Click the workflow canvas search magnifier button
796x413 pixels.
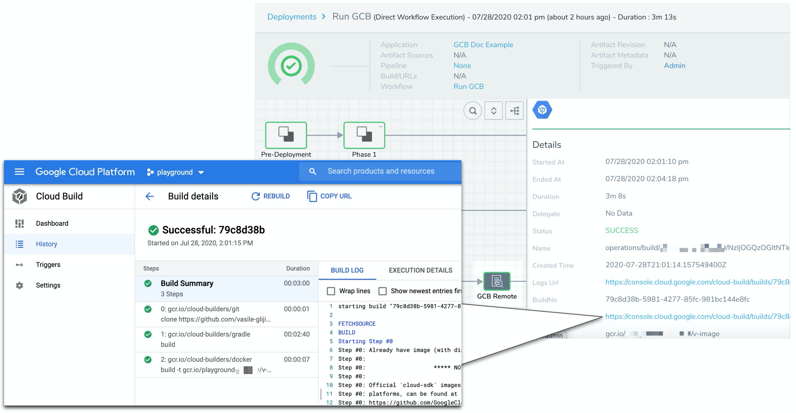pyautogui.click(x=473, y=111)
